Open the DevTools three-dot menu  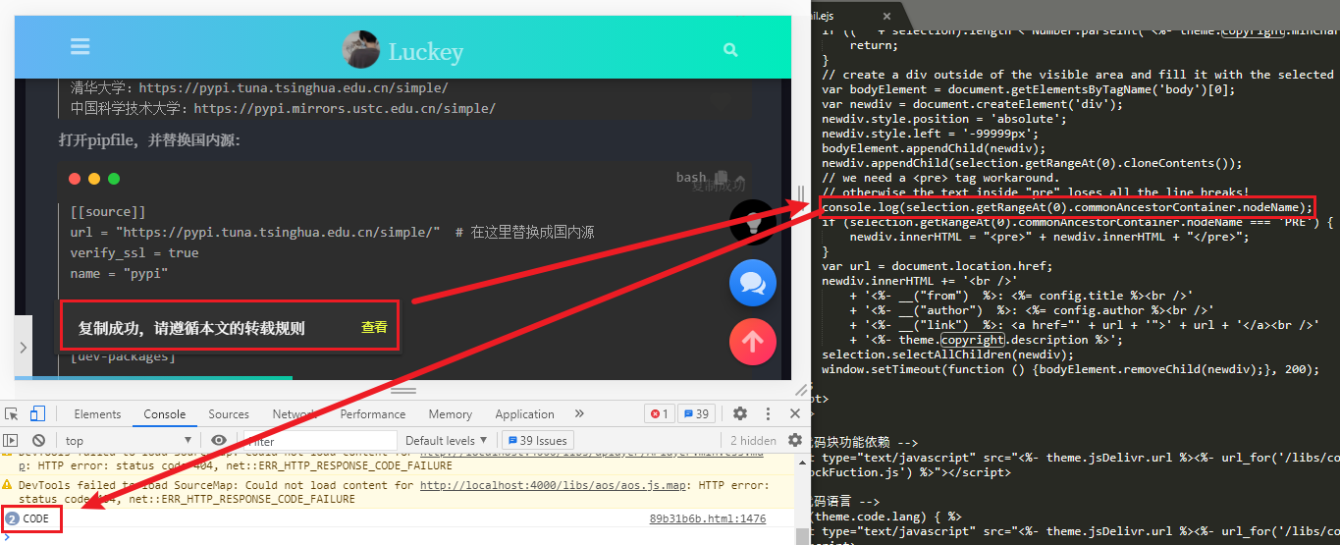point(767,413)
